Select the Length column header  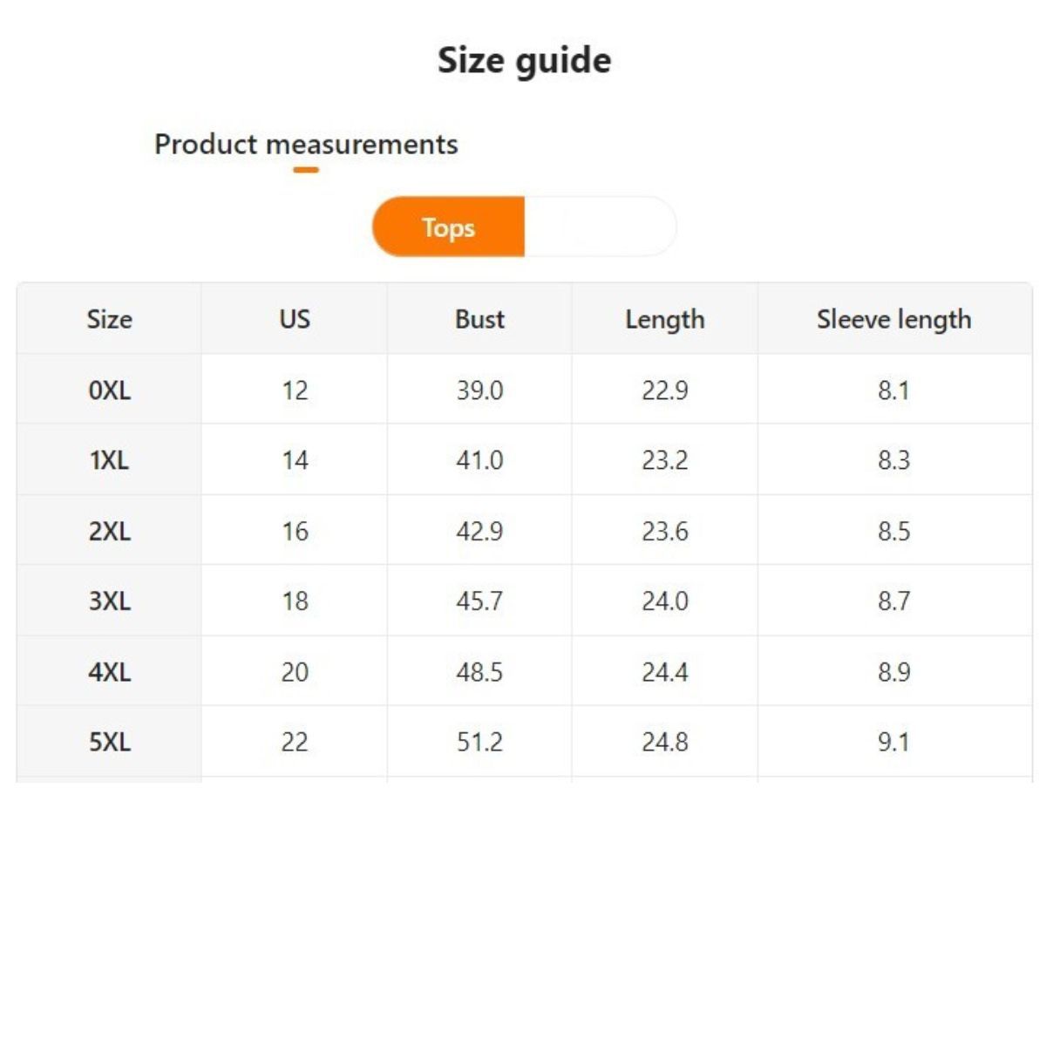664,319
